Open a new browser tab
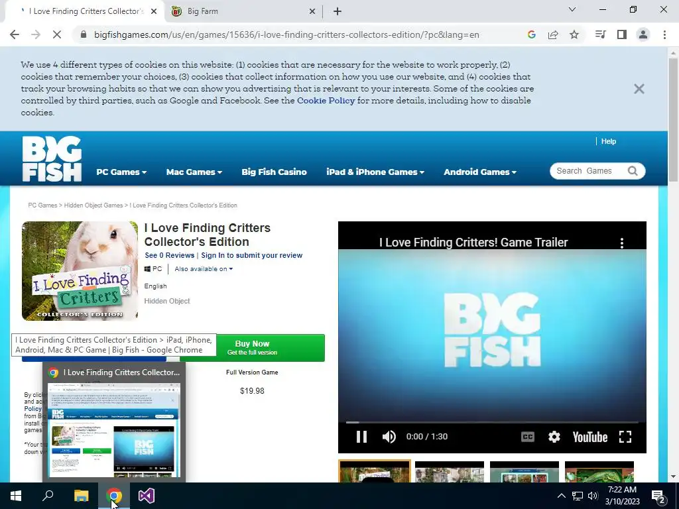This screenshot has height=509, width=679. point(338,11)
